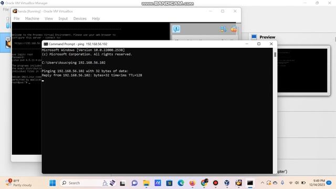Open volume speaker tray icon
Image resolution: width=336 pixels, height=189 pixels.
(297, 183)
